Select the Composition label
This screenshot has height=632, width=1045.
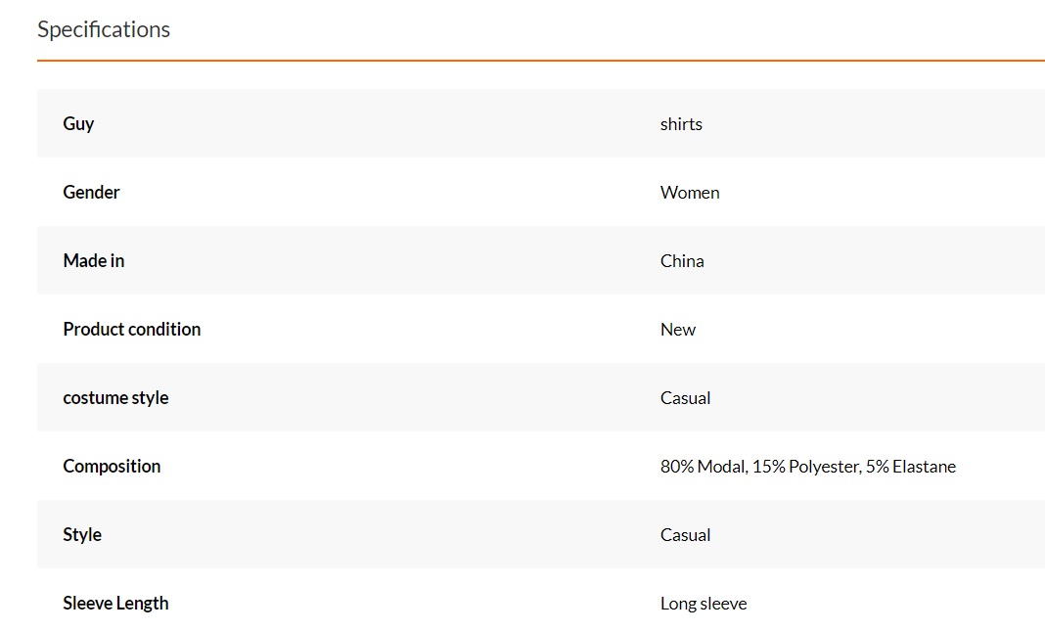(112, 467)
